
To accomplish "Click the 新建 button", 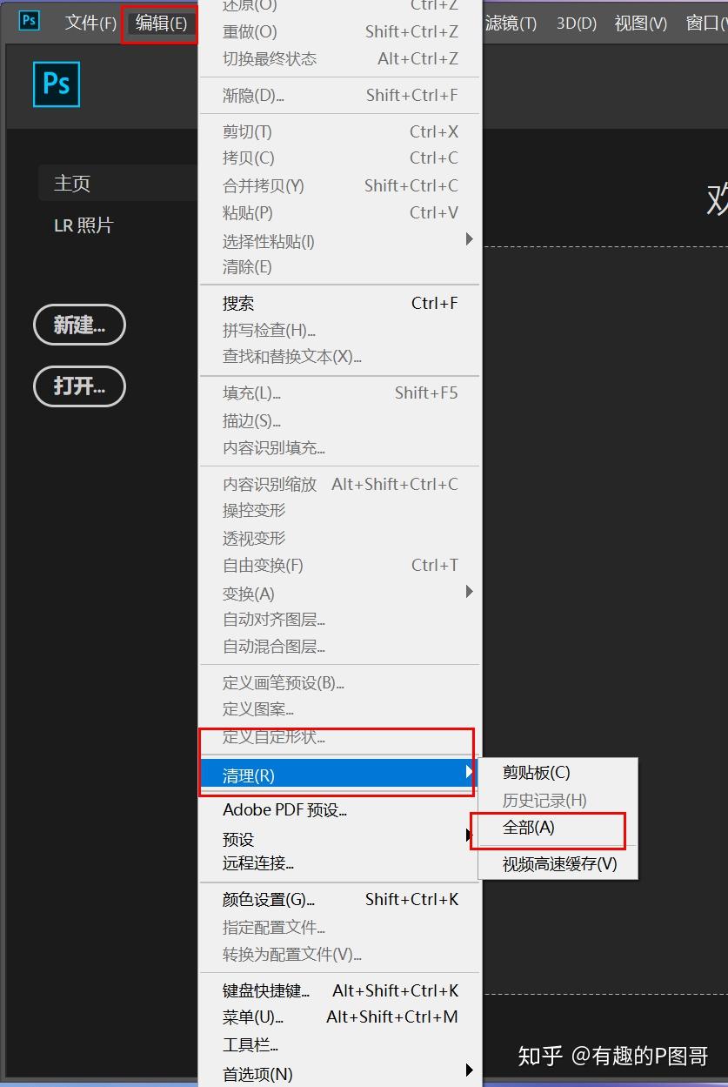I will coord(79,325).
